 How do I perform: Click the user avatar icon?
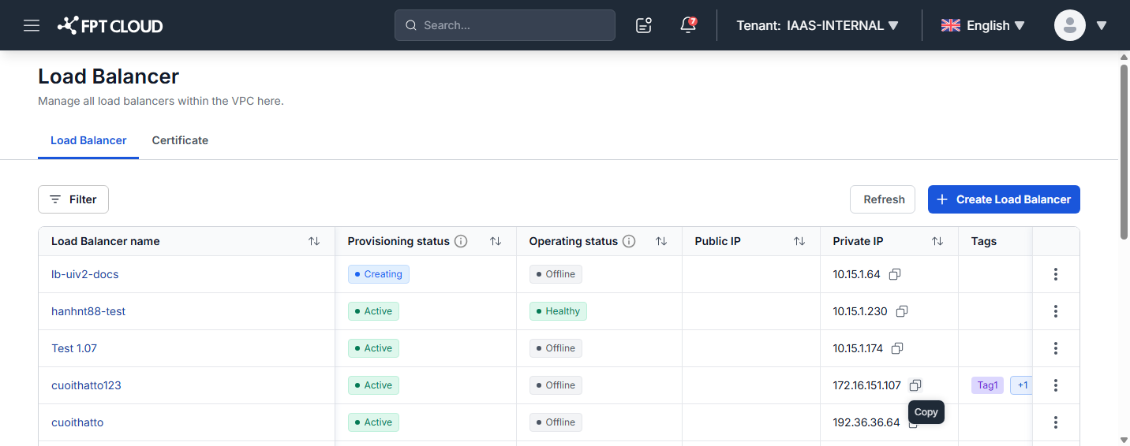(1070, 25)
